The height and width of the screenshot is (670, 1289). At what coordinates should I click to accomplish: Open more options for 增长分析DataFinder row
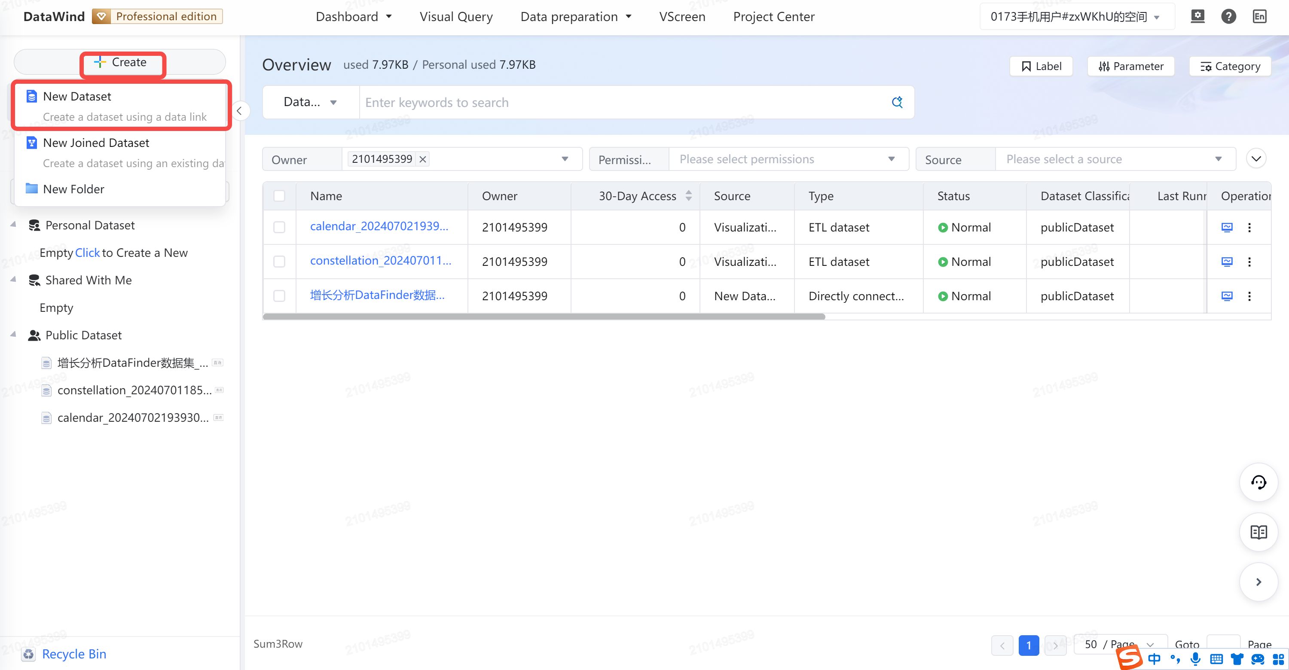click(x=1249, y=296)
